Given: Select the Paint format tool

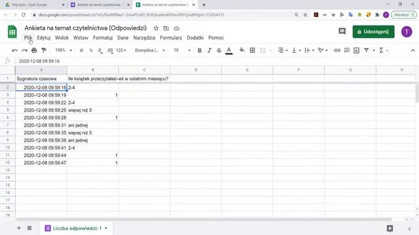Looking at the screenshot, I should (44, 50).
